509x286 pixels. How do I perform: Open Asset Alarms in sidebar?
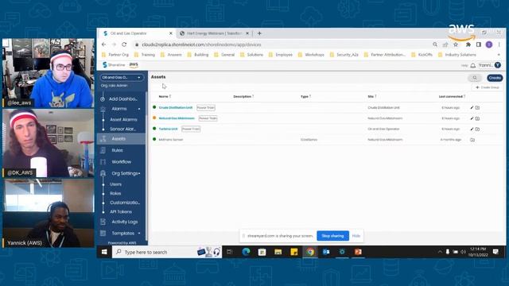[x=123, y=120]
